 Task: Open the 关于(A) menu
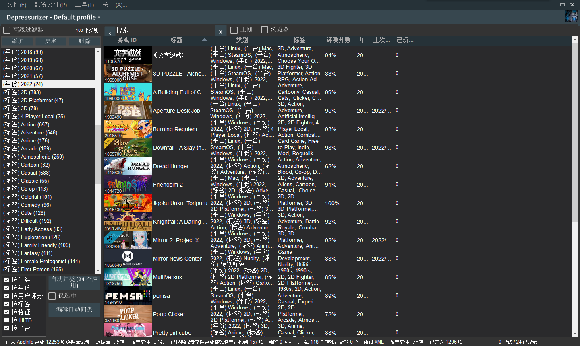(x=115, y=5)
